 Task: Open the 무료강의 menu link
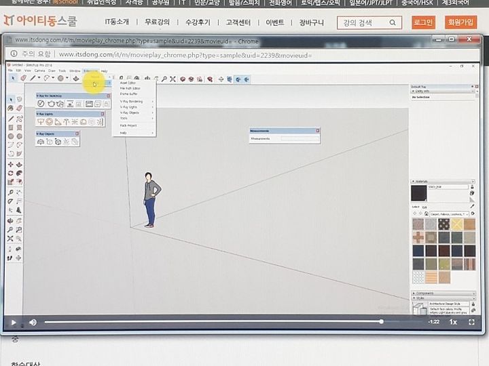point(157,22)
